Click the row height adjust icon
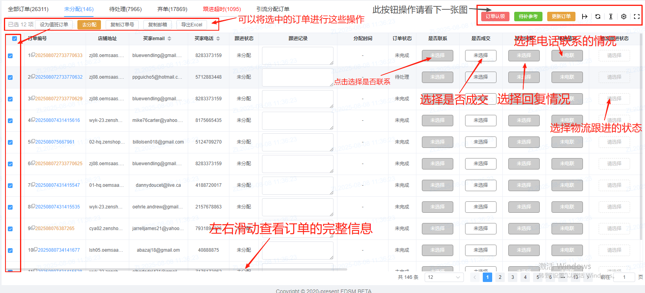Viewport: 645px width, 293px height. [610, 17]
